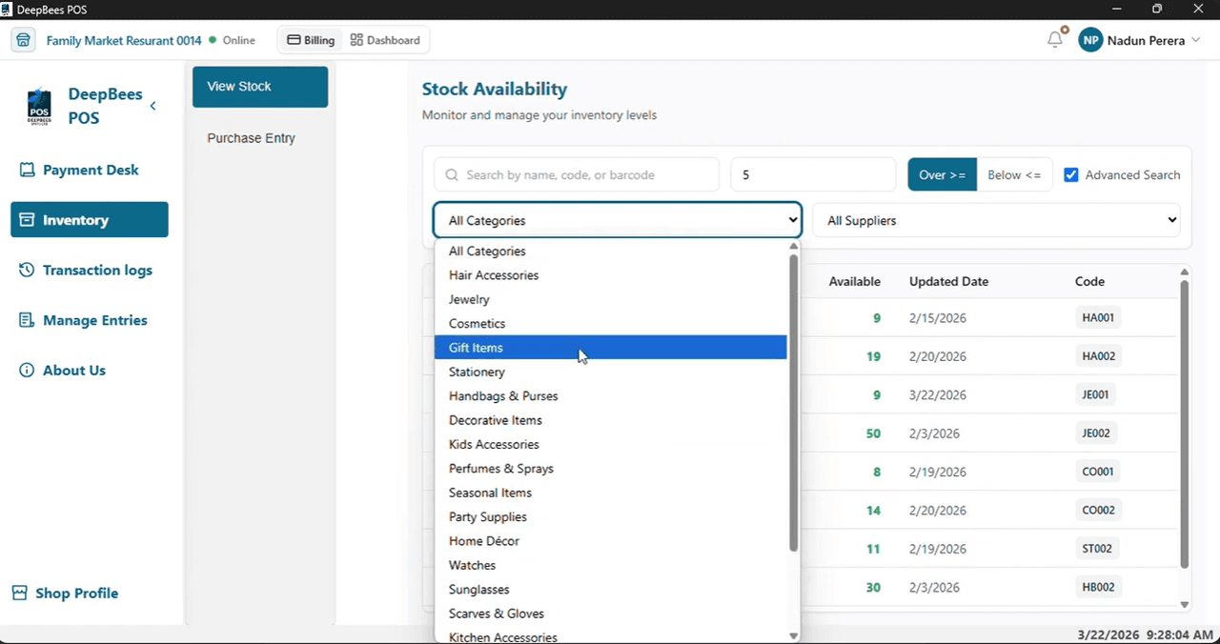The image size is (1220, 644).
Task: Open Shop Profile link
Action: coord(65,593)
